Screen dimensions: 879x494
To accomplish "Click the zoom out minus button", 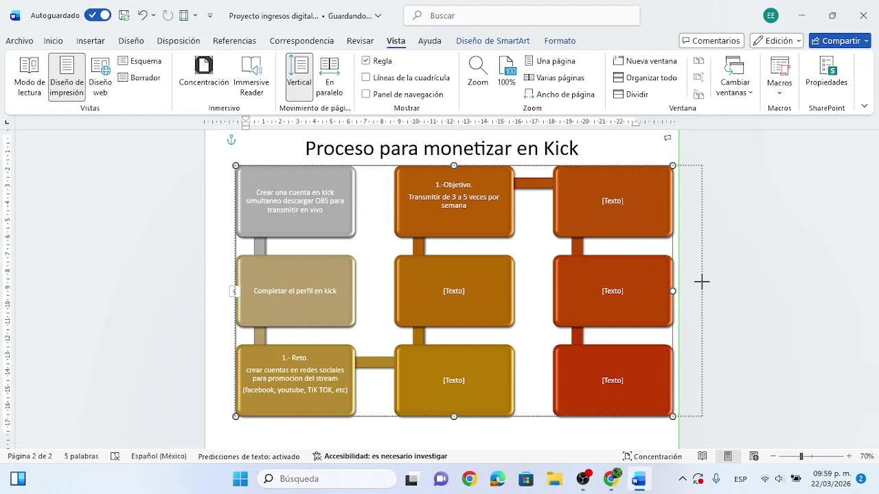I will tap(773, 456).
